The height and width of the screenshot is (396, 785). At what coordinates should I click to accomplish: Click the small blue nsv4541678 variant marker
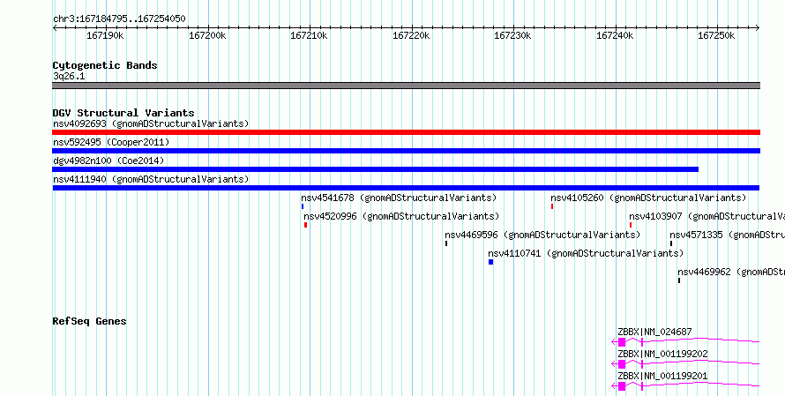click(x=303, y=206)
